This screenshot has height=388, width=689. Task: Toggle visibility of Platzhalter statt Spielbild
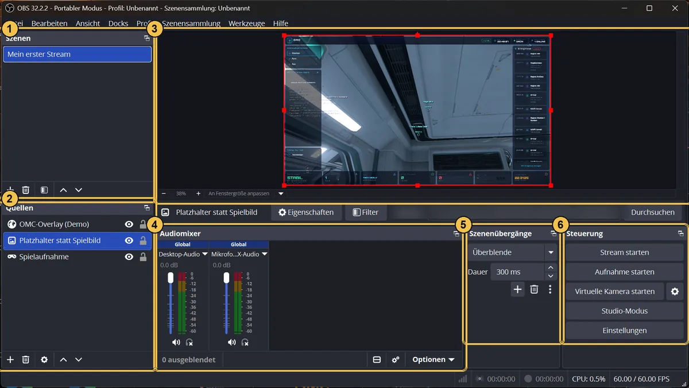pos(129,240)
